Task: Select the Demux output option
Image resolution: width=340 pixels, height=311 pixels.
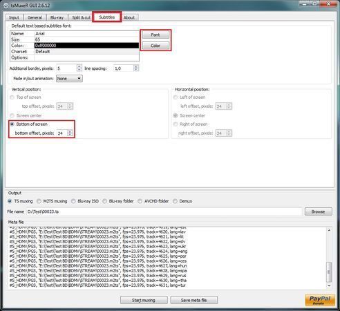Action: tap(175, 201)
